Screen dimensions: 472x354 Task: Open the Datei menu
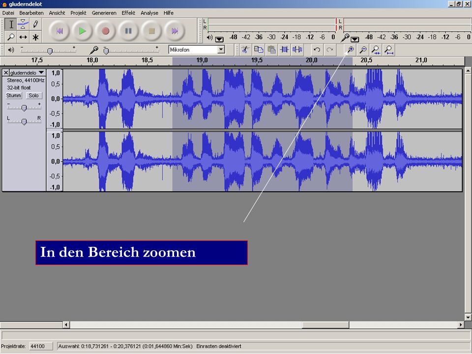8,13
